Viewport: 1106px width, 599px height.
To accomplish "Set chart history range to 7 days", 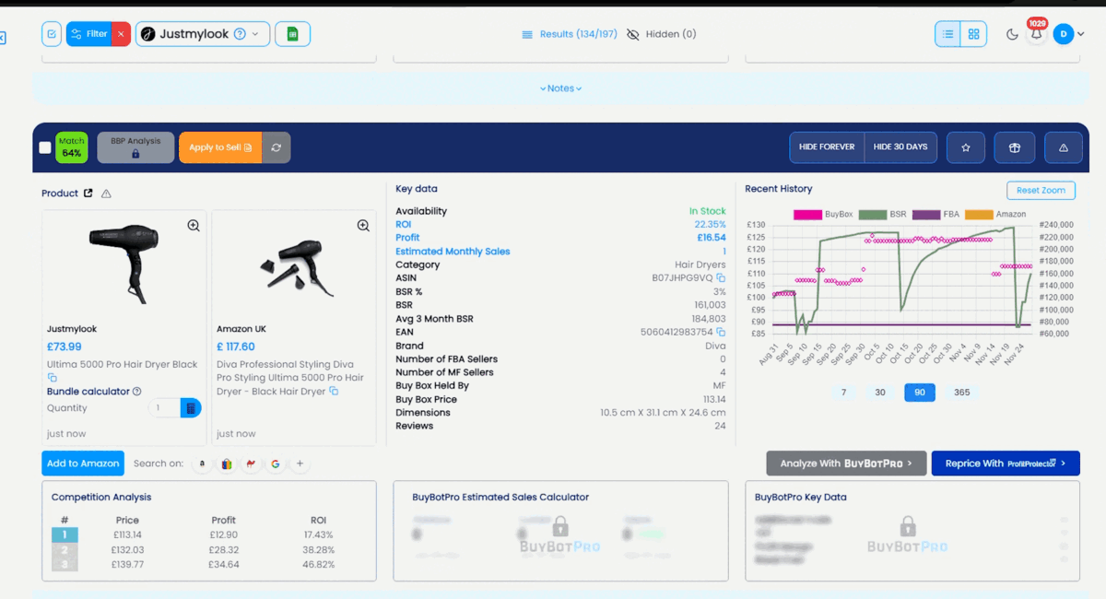I will (x=843, y=393).
